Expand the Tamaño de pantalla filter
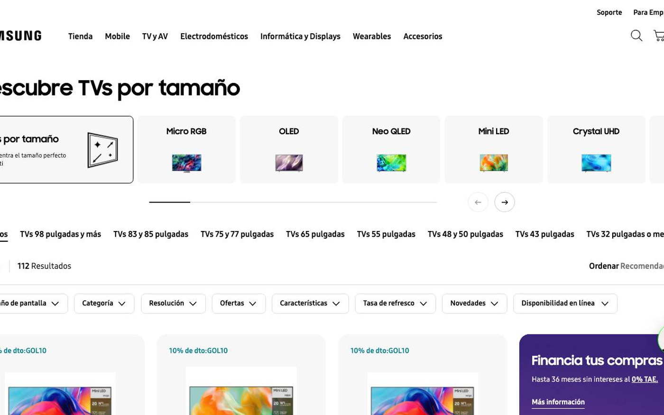Screen dimensions: 664x415 (33, 304)
